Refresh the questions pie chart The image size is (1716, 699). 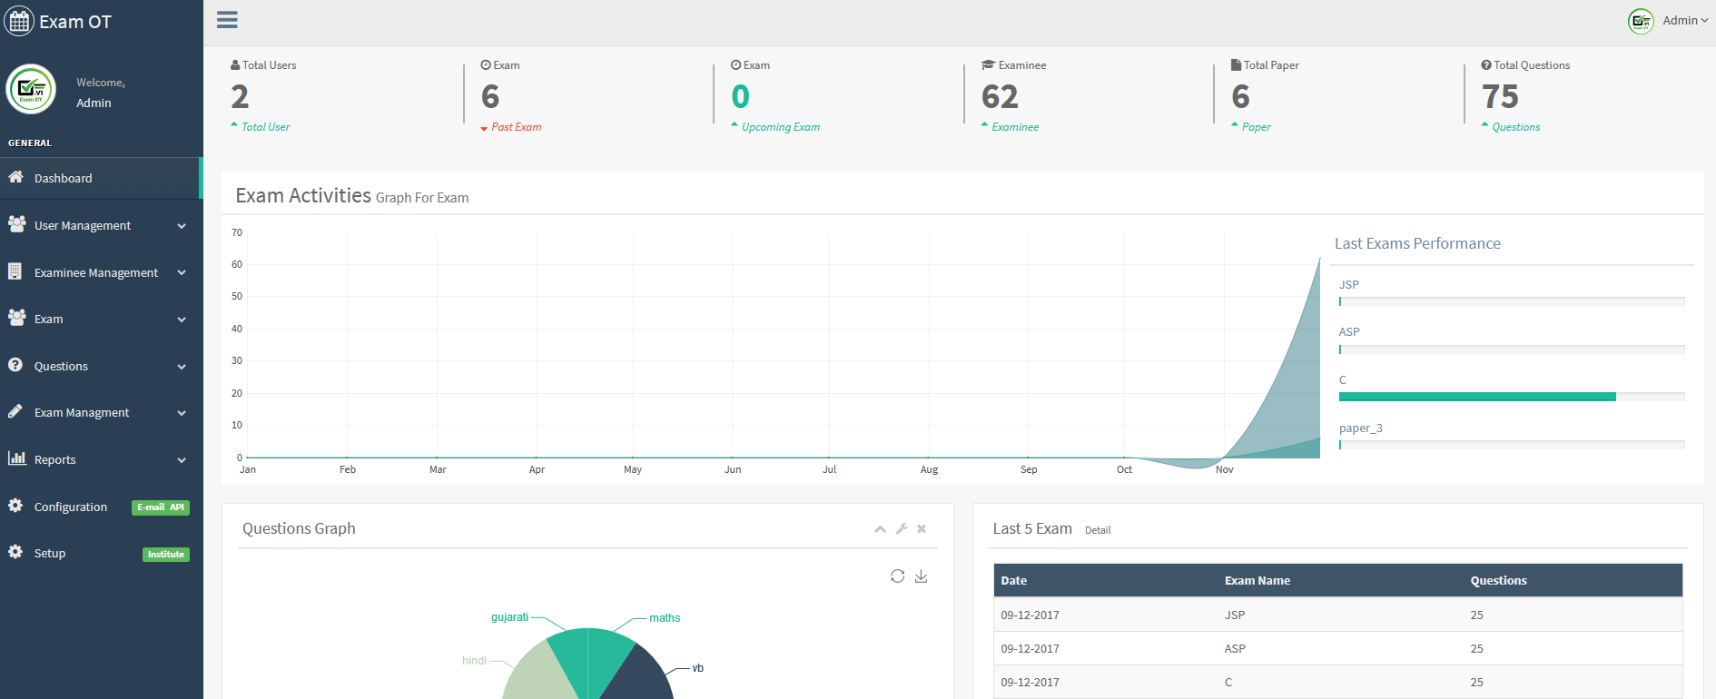coord(897,576)
